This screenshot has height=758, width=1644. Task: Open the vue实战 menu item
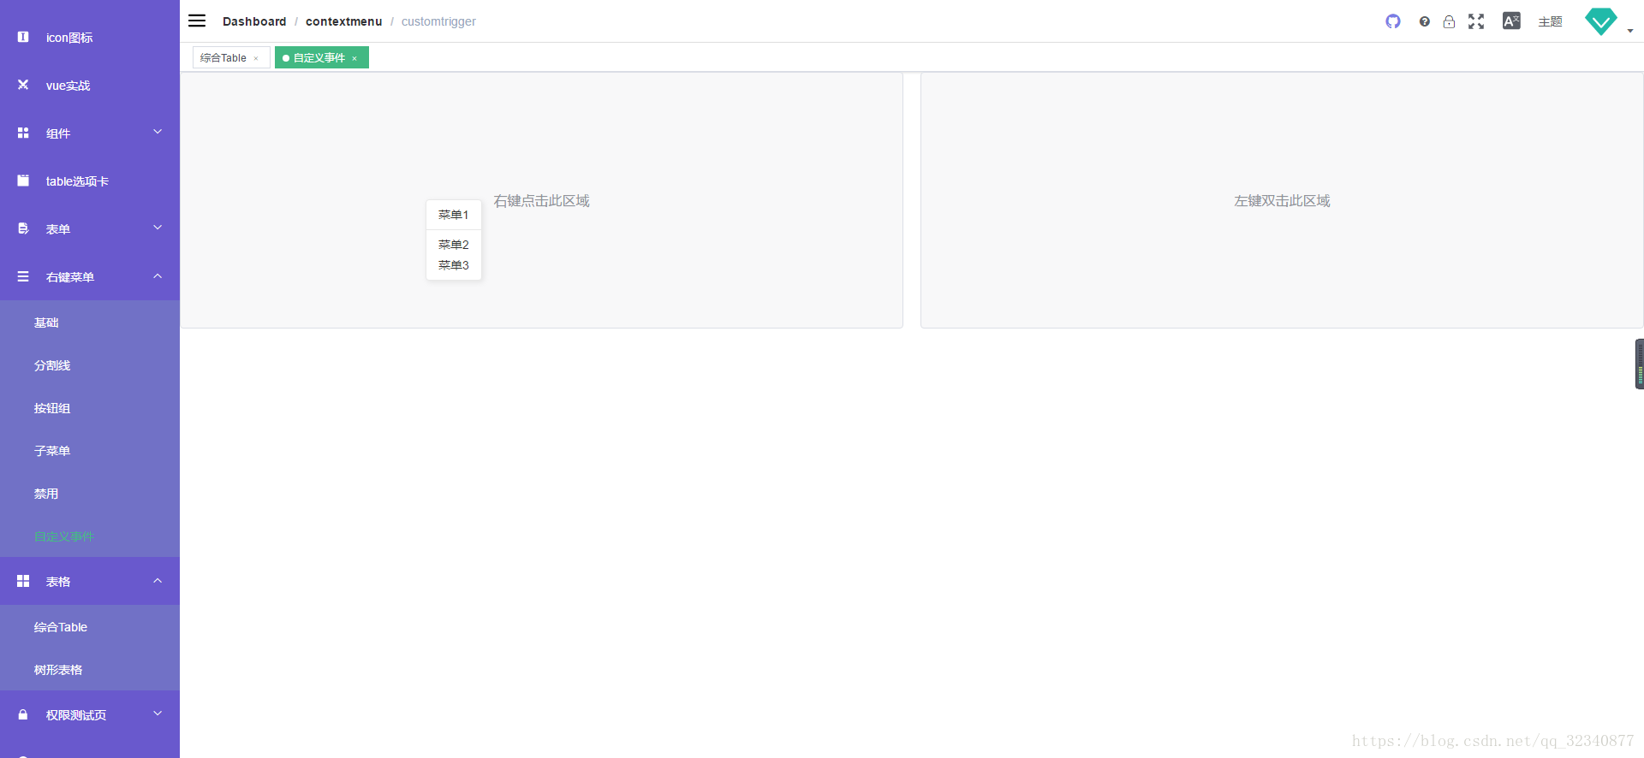click(90, 86)
